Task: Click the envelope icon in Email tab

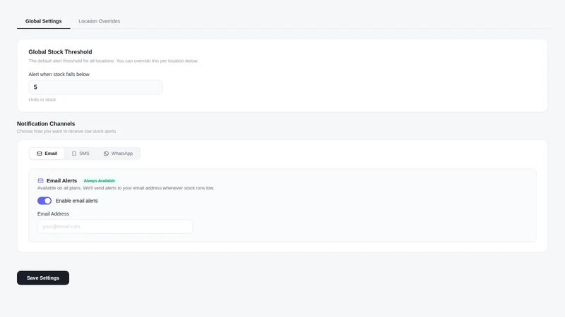Action: [40, 154]
